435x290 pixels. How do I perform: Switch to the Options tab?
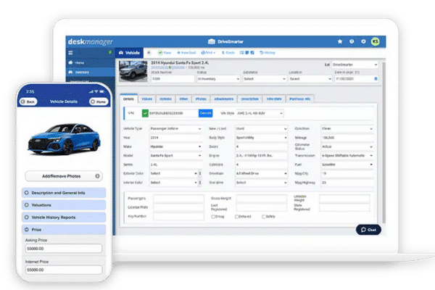[x=165, y=99]
